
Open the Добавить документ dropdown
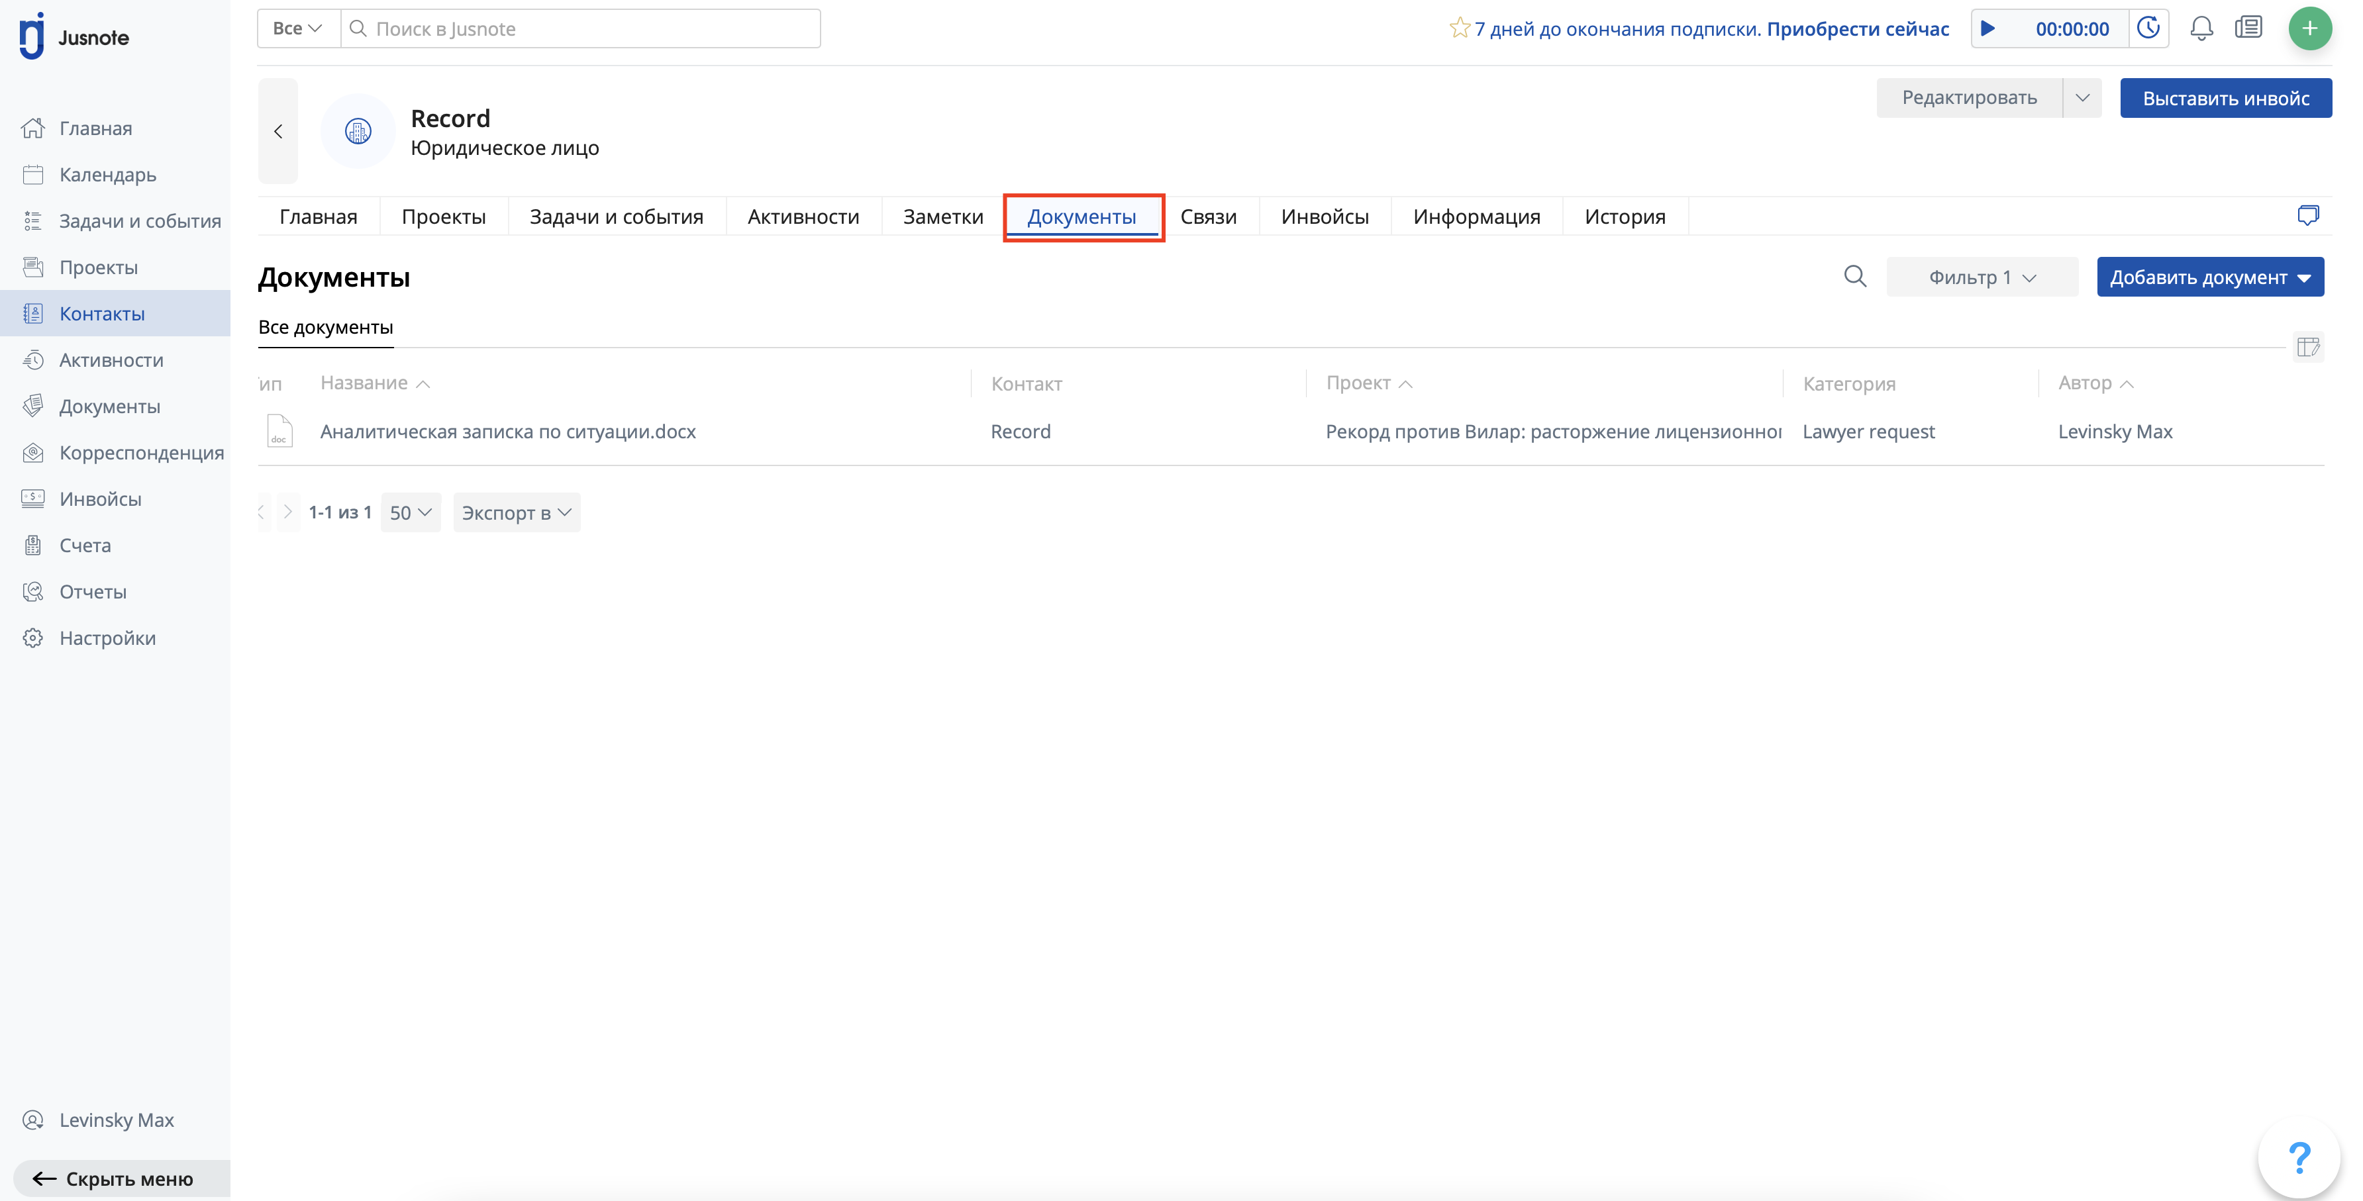pos(2209,277)
